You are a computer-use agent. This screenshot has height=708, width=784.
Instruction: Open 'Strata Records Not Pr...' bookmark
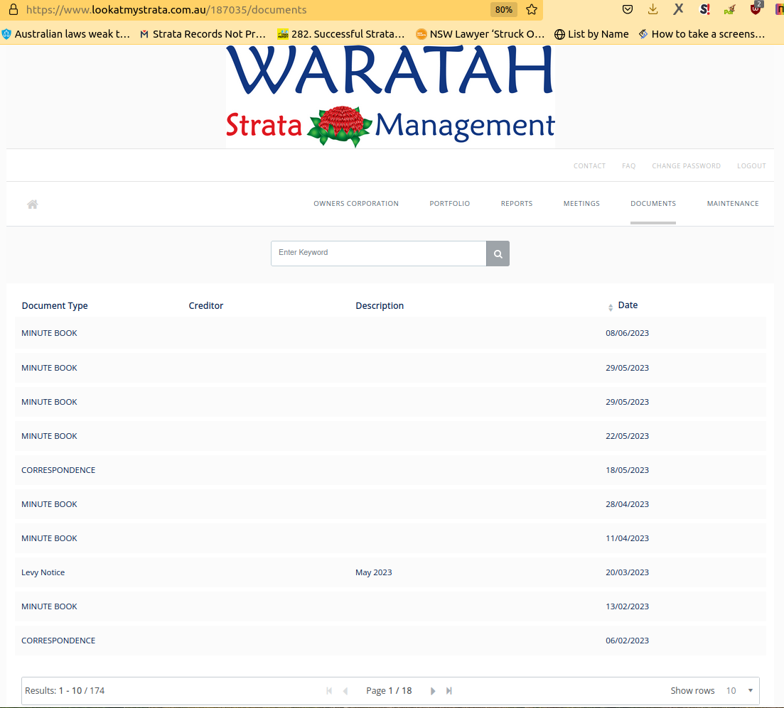click(203, 34)
